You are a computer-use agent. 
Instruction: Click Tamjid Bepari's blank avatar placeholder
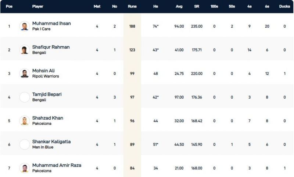click(x=24, y=97)
